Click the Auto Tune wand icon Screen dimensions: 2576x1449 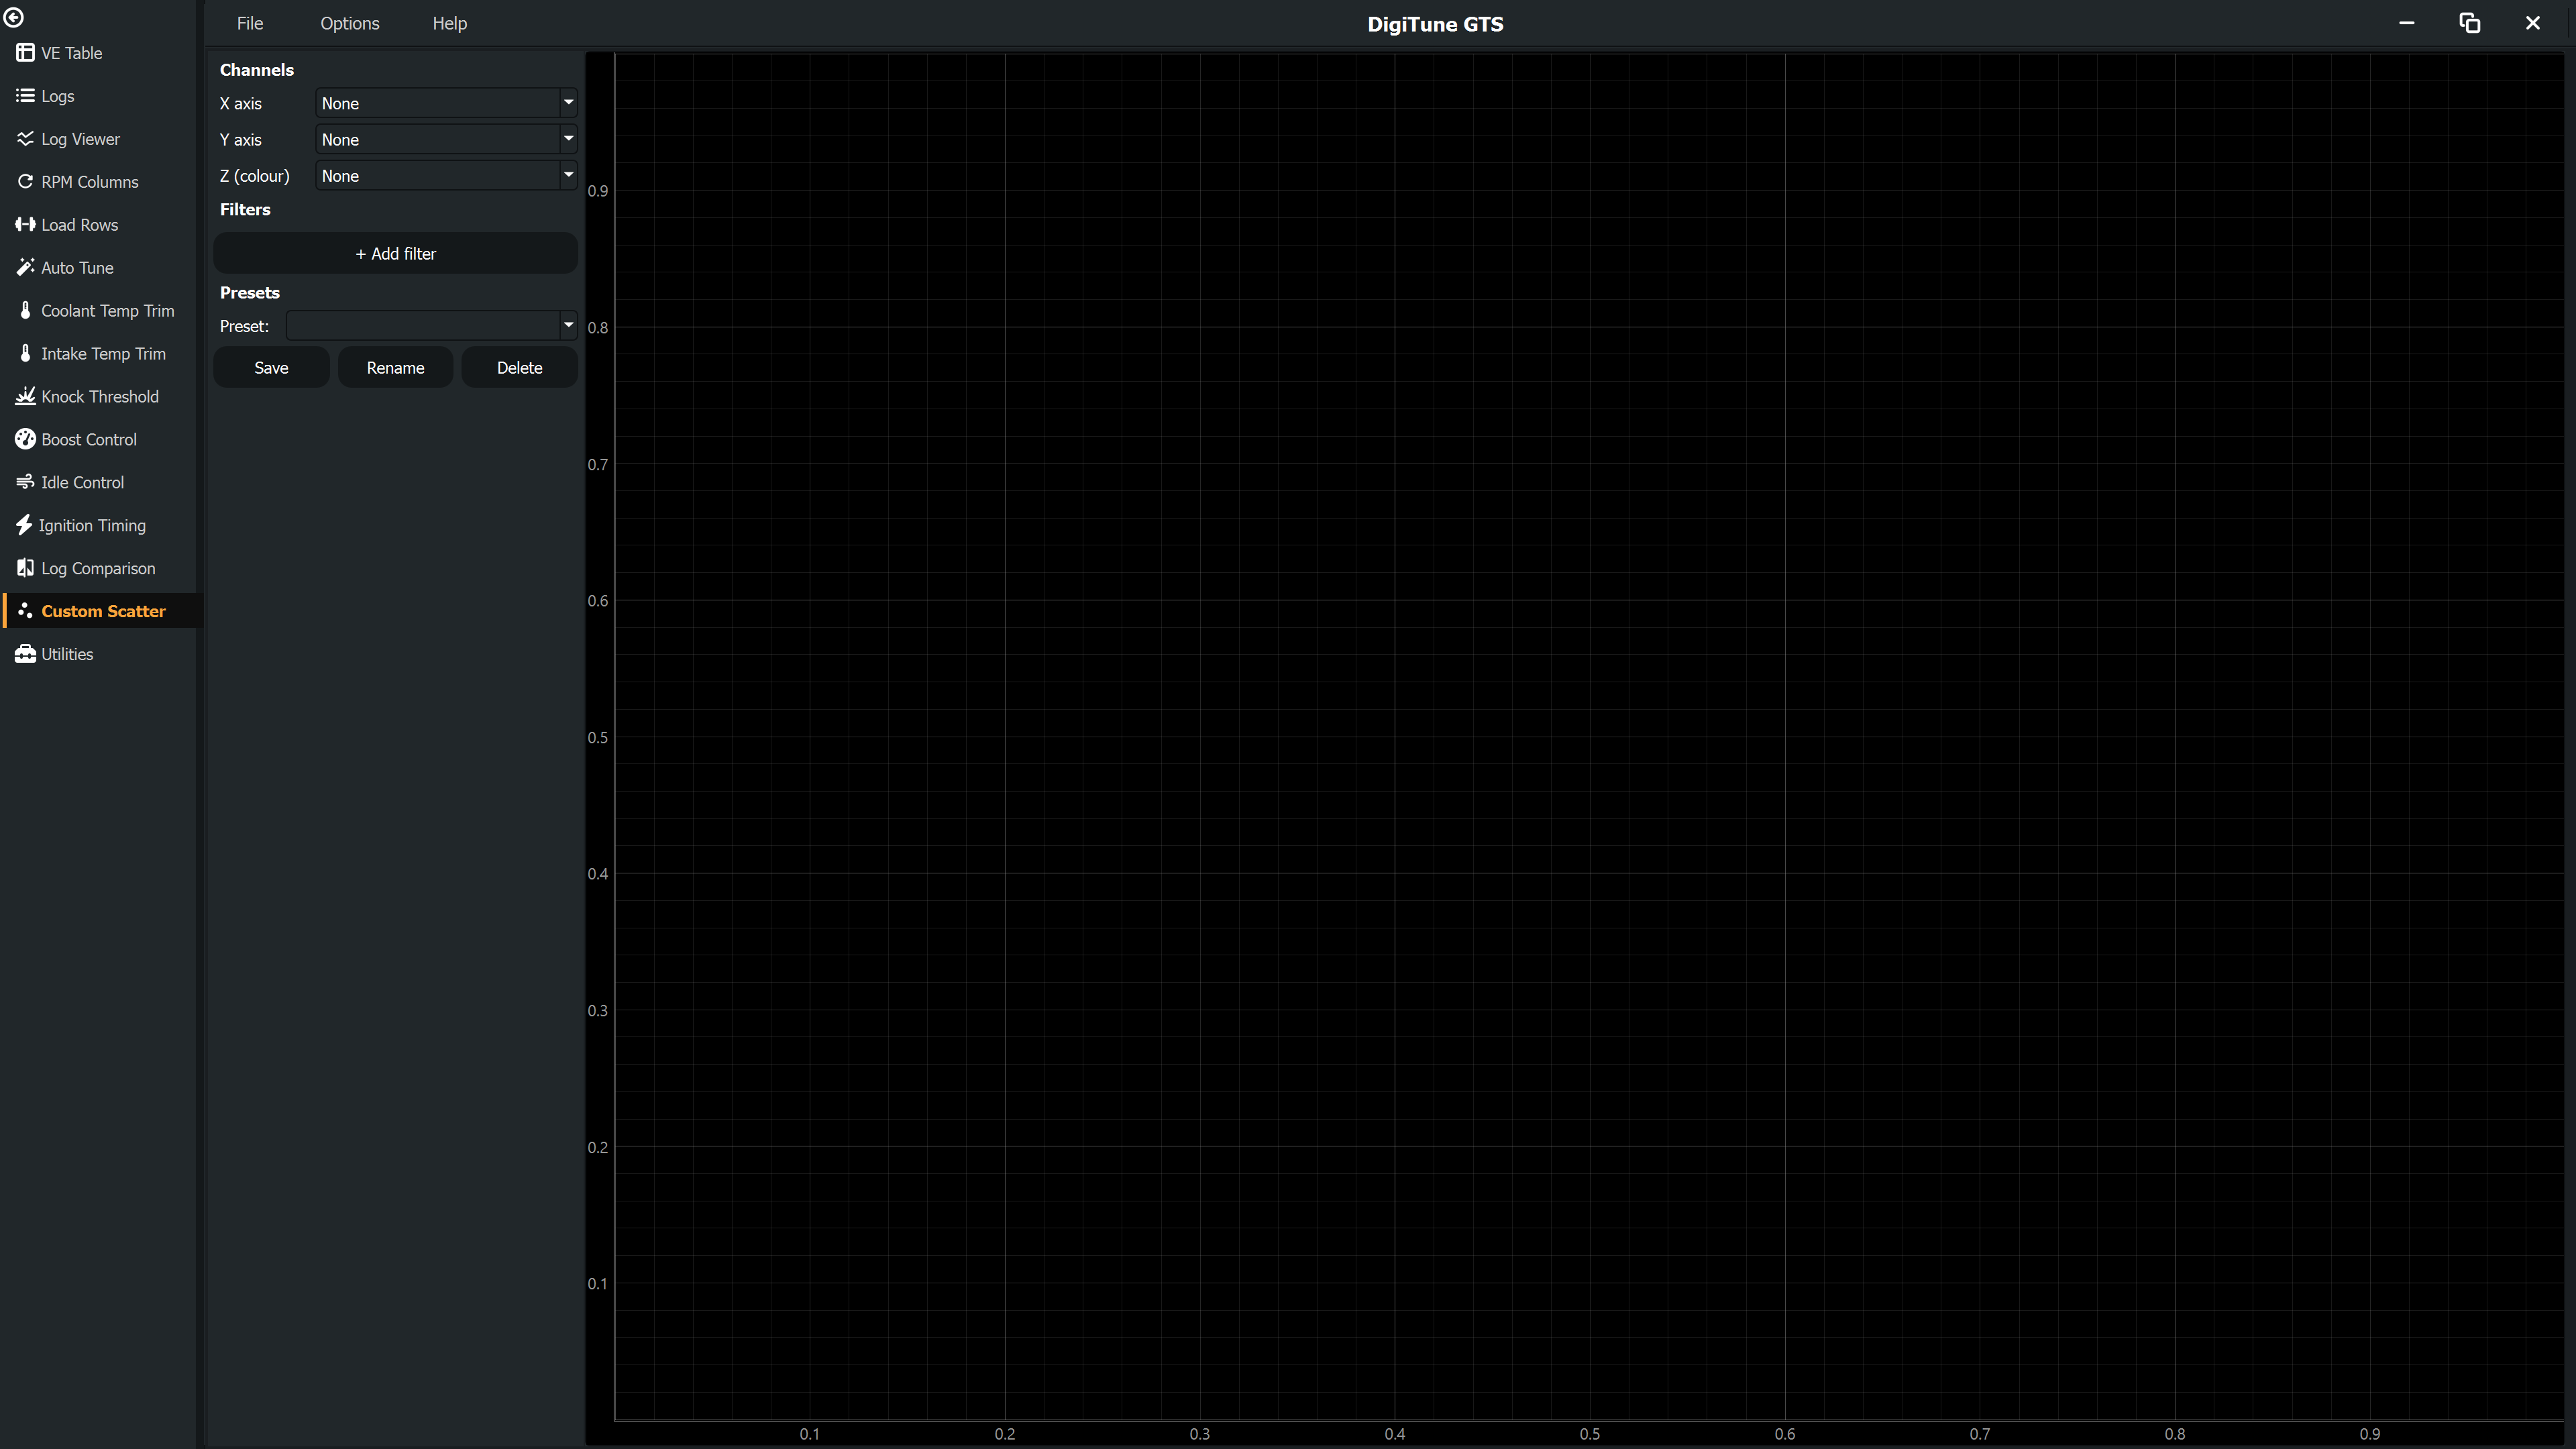(x=25, y=268)
